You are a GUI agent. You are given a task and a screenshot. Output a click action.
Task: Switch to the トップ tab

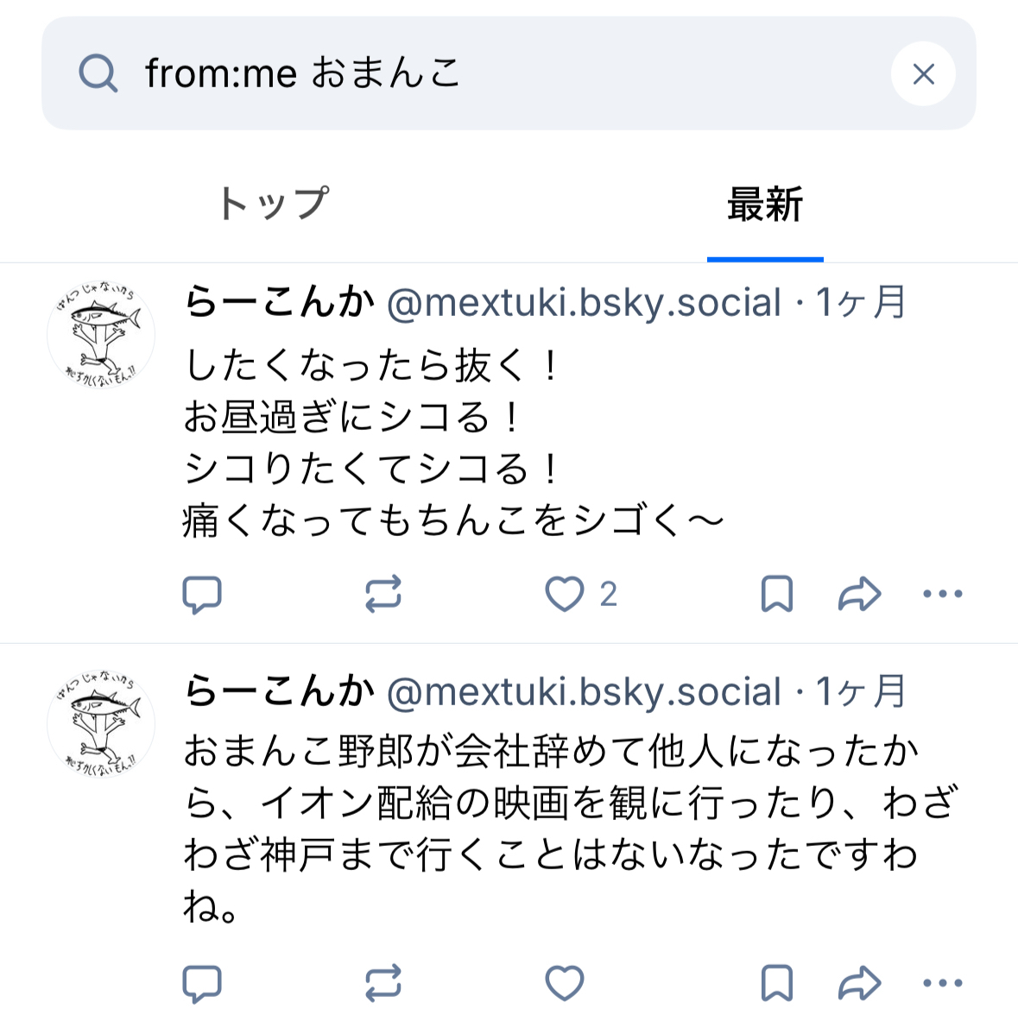tap(273, 205)
